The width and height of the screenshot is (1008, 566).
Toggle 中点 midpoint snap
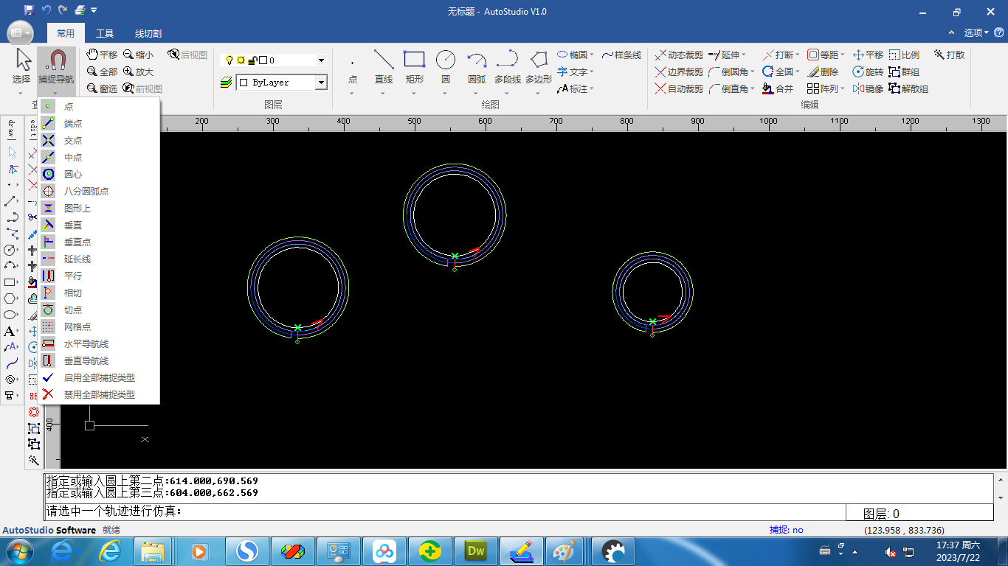tap(99, 157)
